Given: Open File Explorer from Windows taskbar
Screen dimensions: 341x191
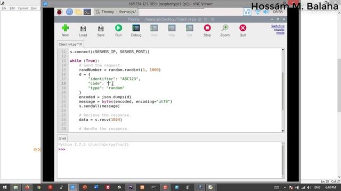Looking at the screenshot, I should pos(15,187).
